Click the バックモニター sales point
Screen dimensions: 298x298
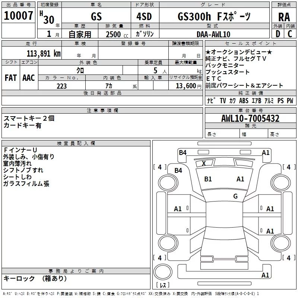coord(225,65)
